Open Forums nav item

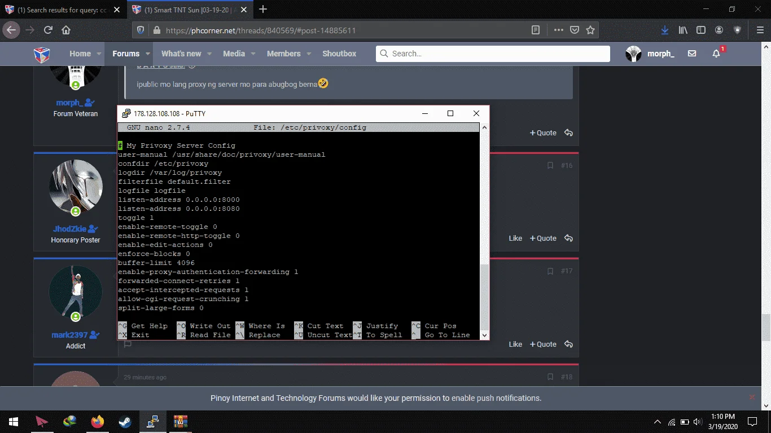pos(126,54)
